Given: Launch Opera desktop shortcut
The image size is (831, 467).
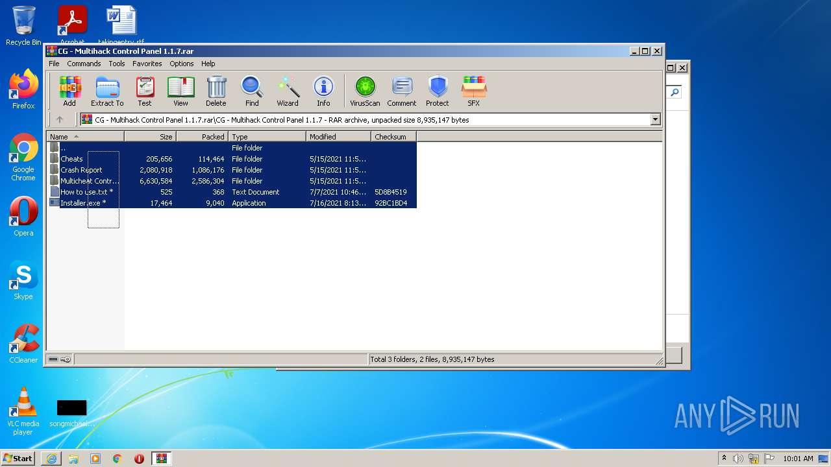Looking at the screenshot, I should coord(23,217).
